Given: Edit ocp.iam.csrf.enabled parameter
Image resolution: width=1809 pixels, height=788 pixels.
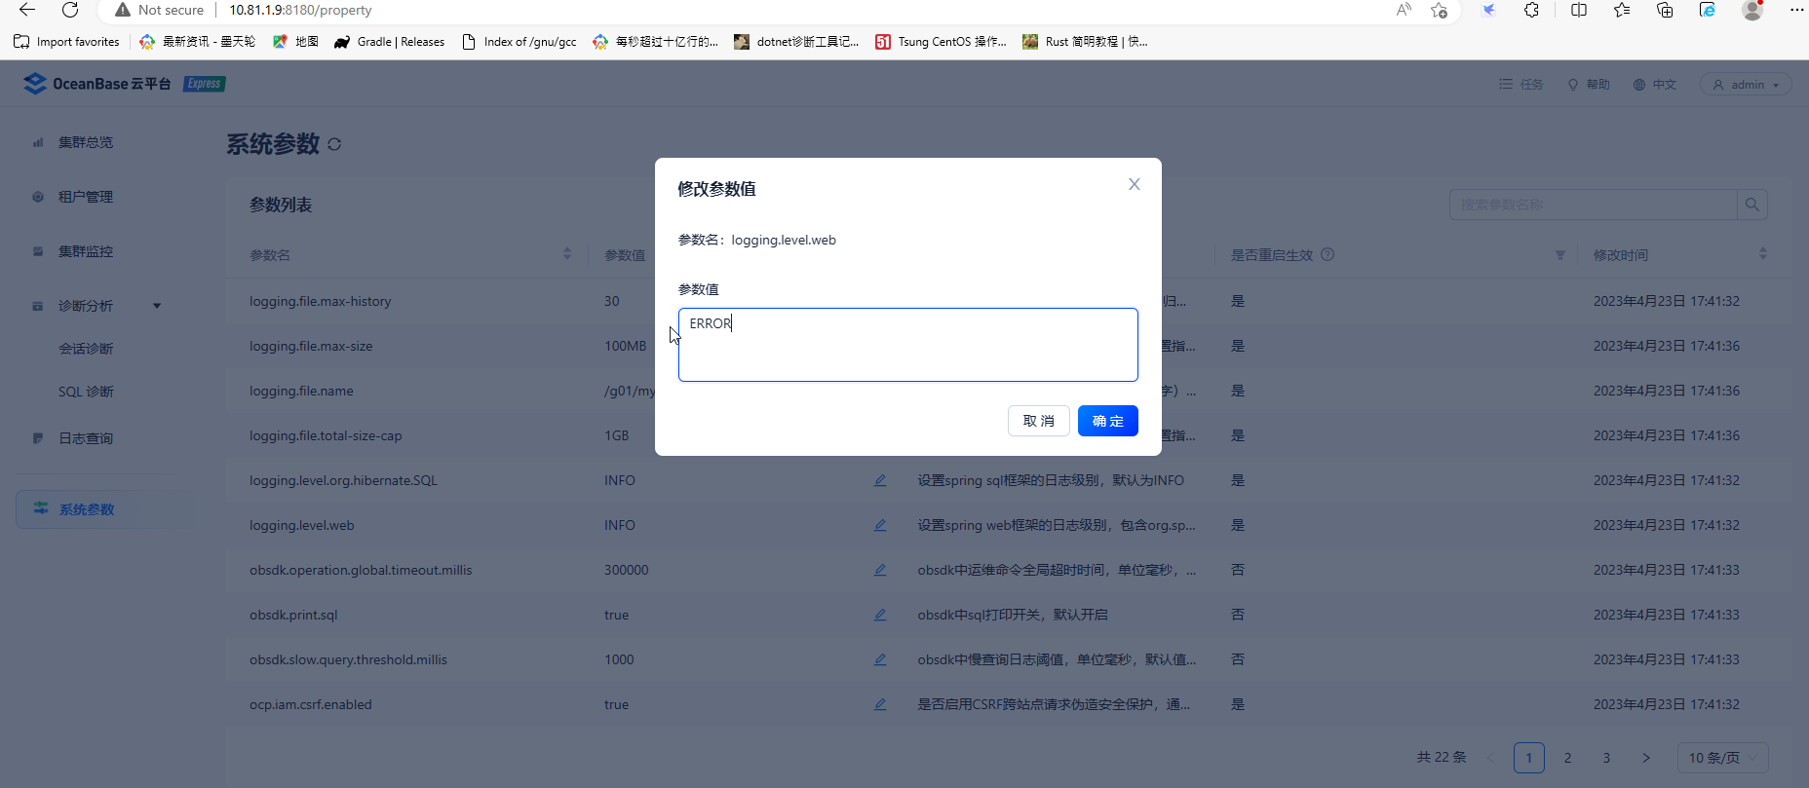Looking at the screenshot, I should pyautogui.click(x=880, y=704).
